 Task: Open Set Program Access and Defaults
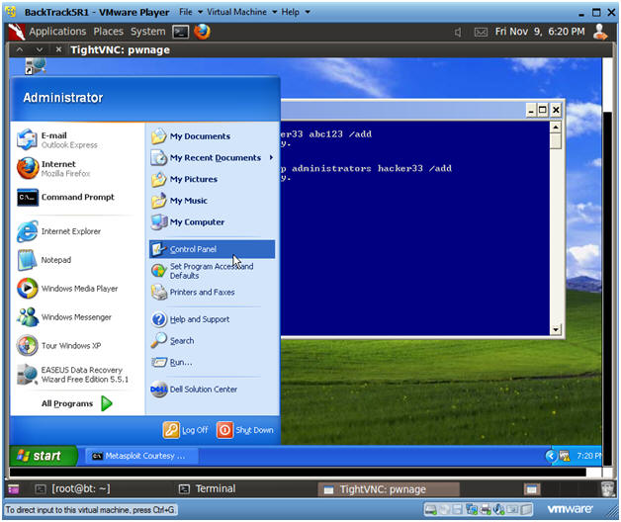[x=203, y=271]
